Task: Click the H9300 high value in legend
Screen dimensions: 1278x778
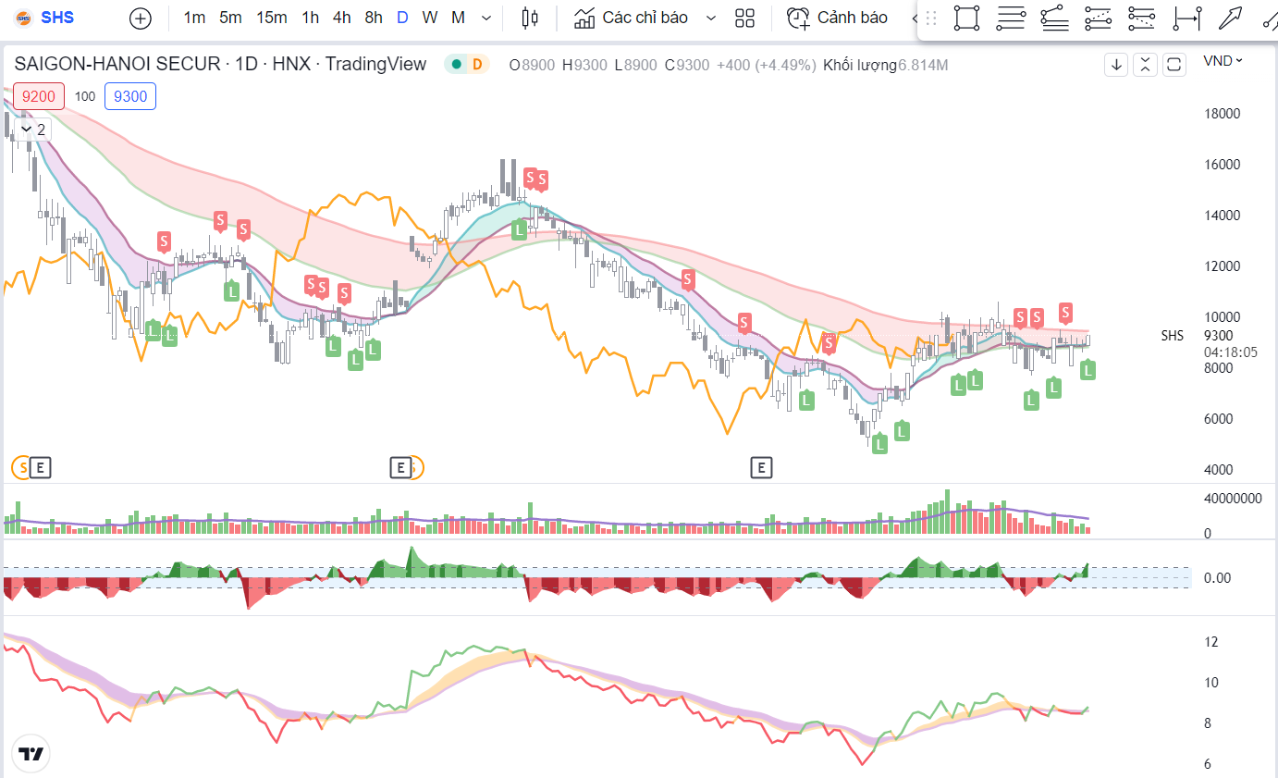Action: [x=585, y=65]
